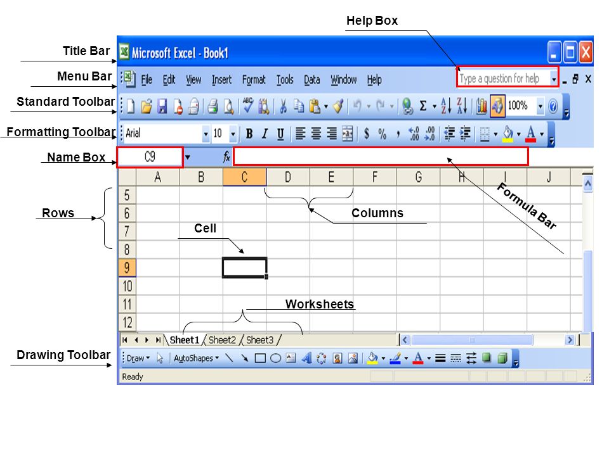
Task: Click the AutoSum sigma icon
Action: 423,106
